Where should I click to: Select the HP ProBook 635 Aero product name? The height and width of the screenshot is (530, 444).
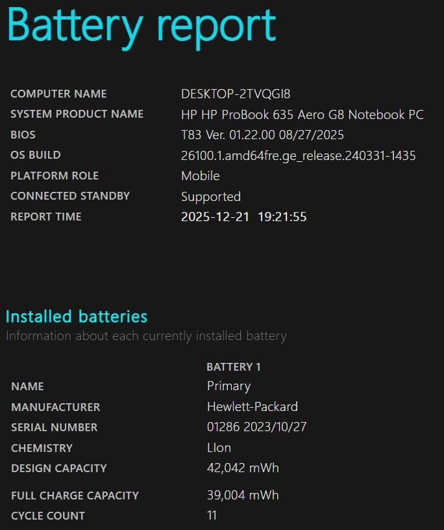click(302, 114)
